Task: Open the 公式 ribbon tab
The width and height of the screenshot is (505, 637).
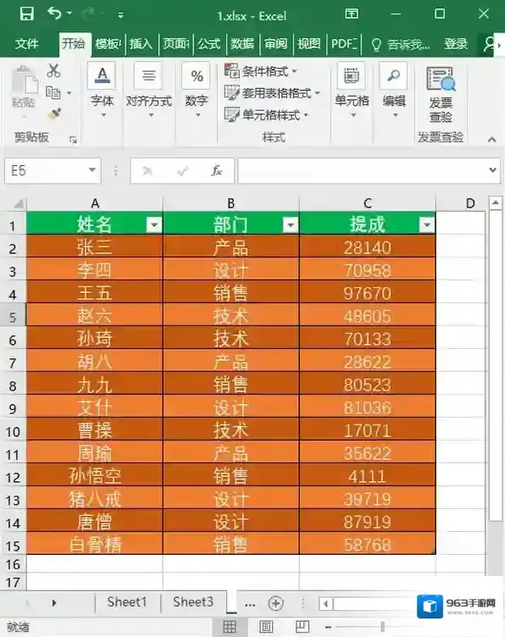Action: coord(208,43)
